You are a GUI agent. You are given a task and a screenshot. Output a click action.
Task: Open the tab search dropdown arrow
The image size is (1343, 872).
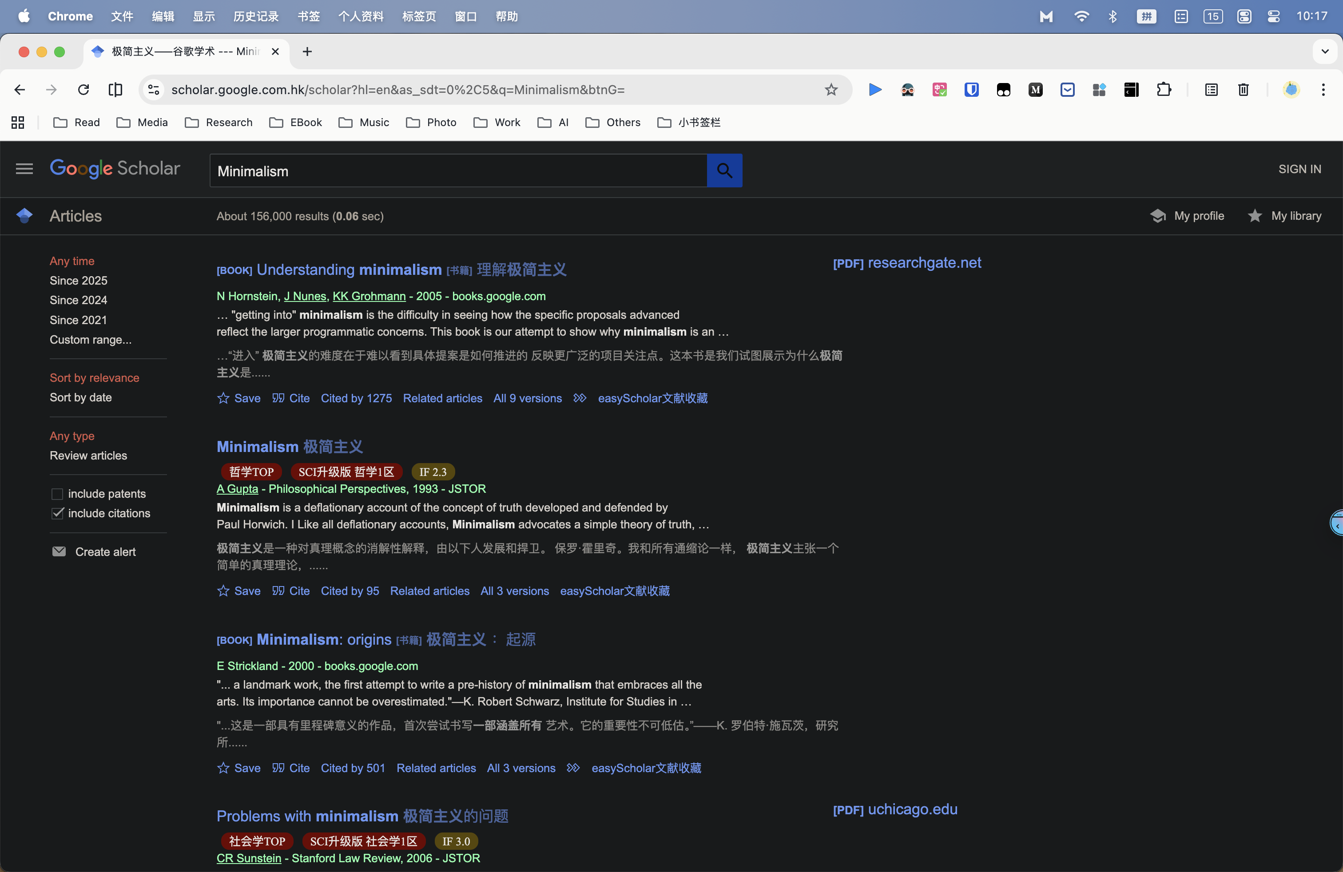[x=1325, y=52]
